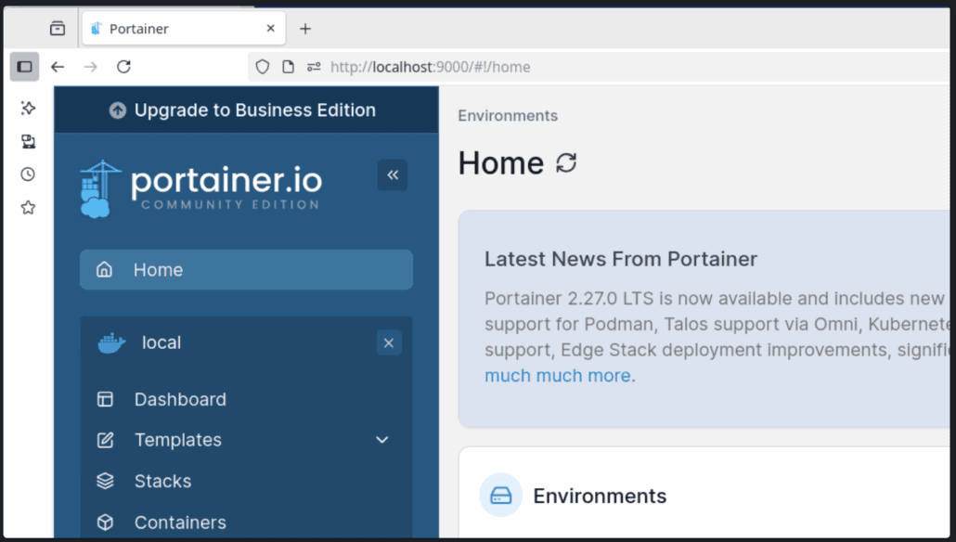956x542 pixels.
Task: Click the Home page title text
Action: point(500,163)
